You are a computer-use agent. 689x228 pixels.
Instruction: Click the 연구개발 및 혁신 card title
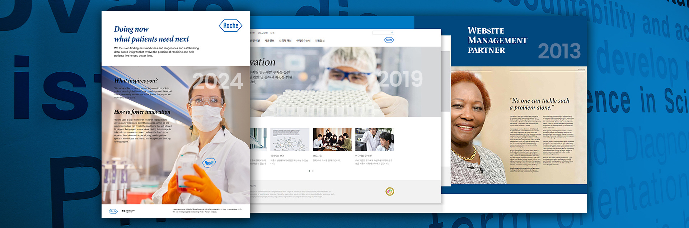pos(364,156)
